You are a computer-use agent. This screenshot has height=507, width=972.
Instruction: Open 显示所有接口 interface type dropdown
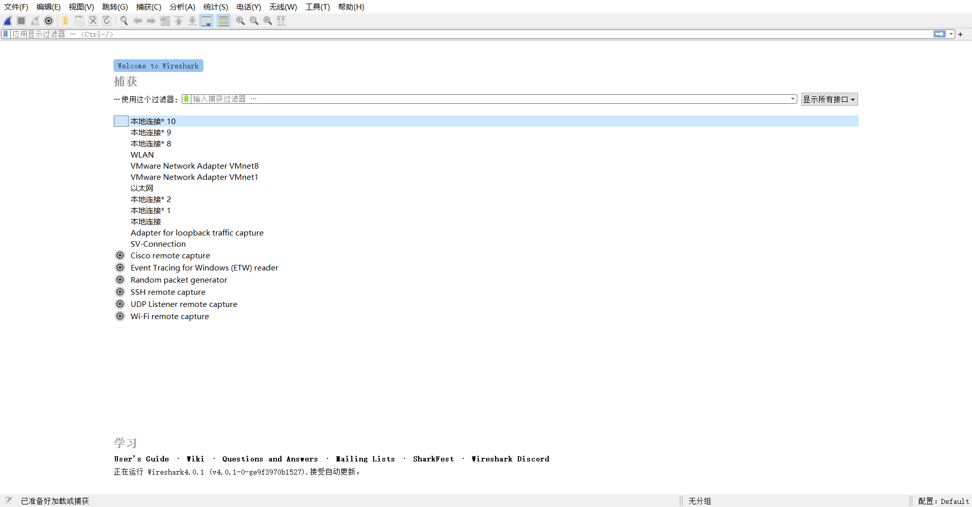(829, 99)
